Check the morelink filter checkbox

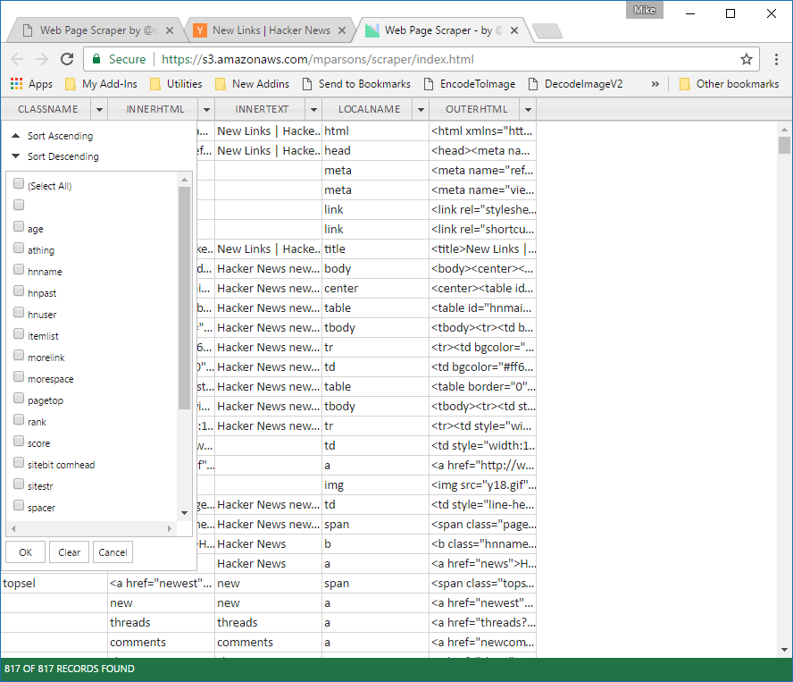[19, 355]
